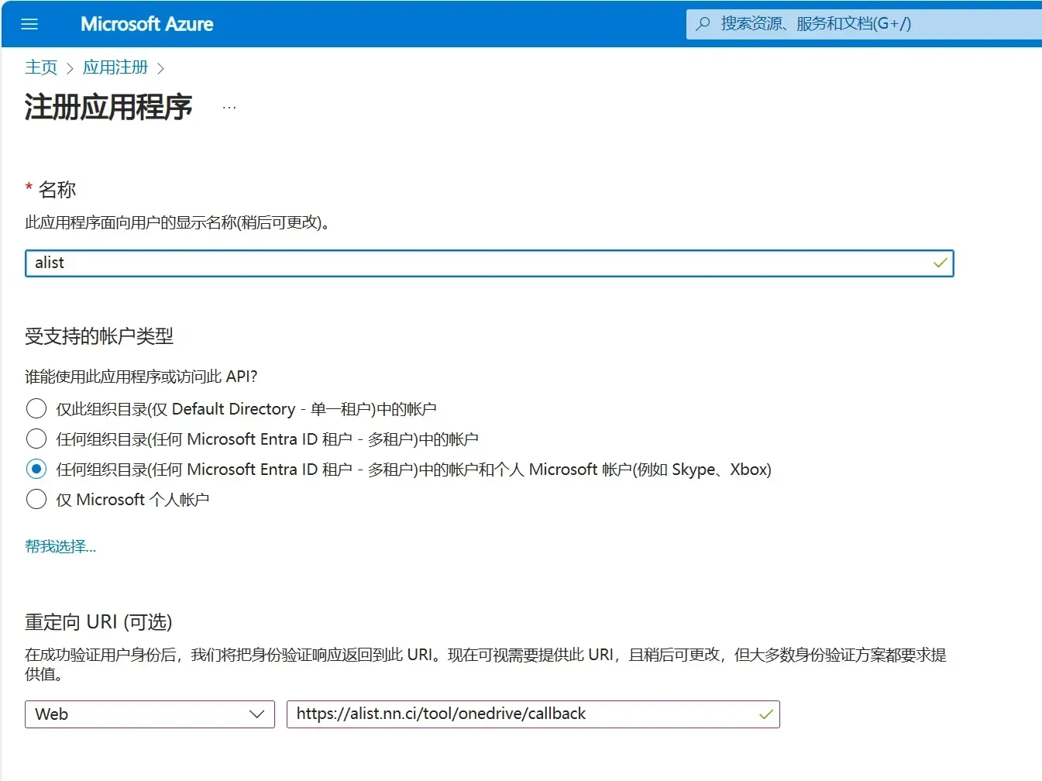
Task: Focus the search resources, services and docs box
Action: pos(864,24)
